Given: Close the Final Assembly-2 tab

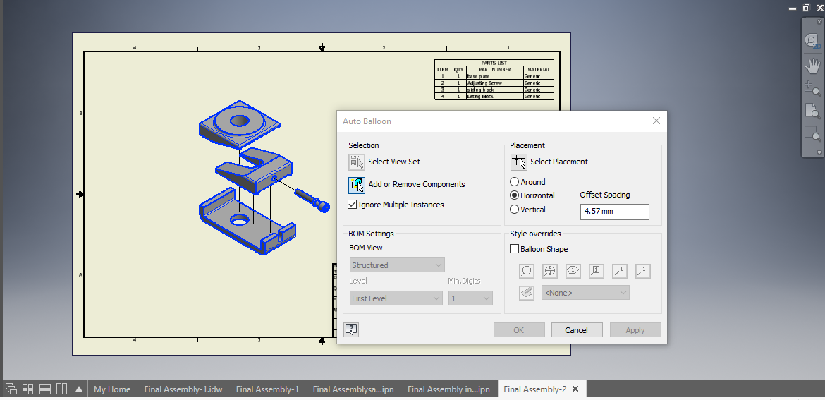Looking at the screenshot, I should (x=575, y=389).
